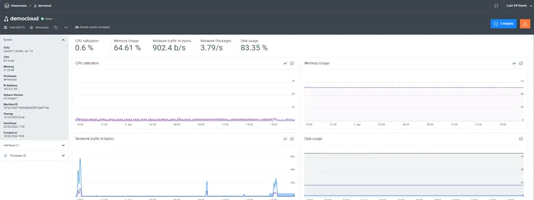
Task: Collapse the System panel
Action: point(63,40)
